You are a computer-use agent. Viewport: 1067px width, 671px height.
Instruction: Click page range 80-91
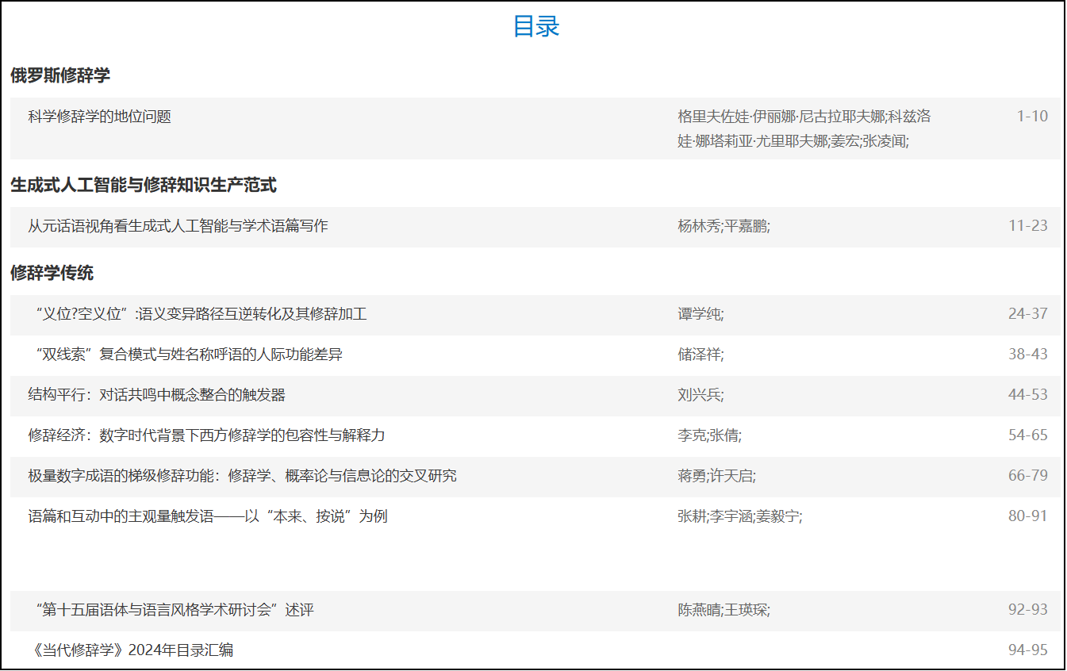(x=1029, y=517)
